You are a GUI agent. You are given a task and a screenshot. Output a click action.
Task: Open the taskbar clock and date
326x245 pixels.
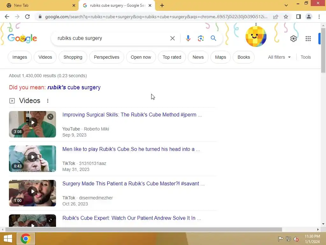tap(312, 239)
